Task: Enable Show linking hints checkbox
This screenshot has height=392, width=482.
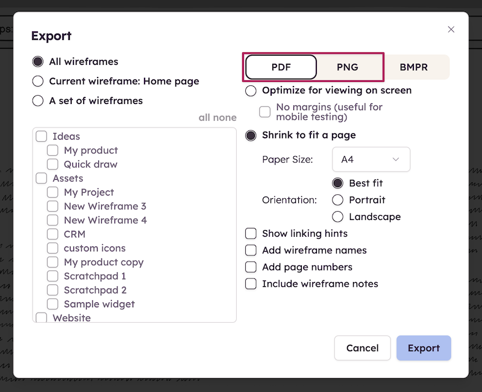Action: 251,233
